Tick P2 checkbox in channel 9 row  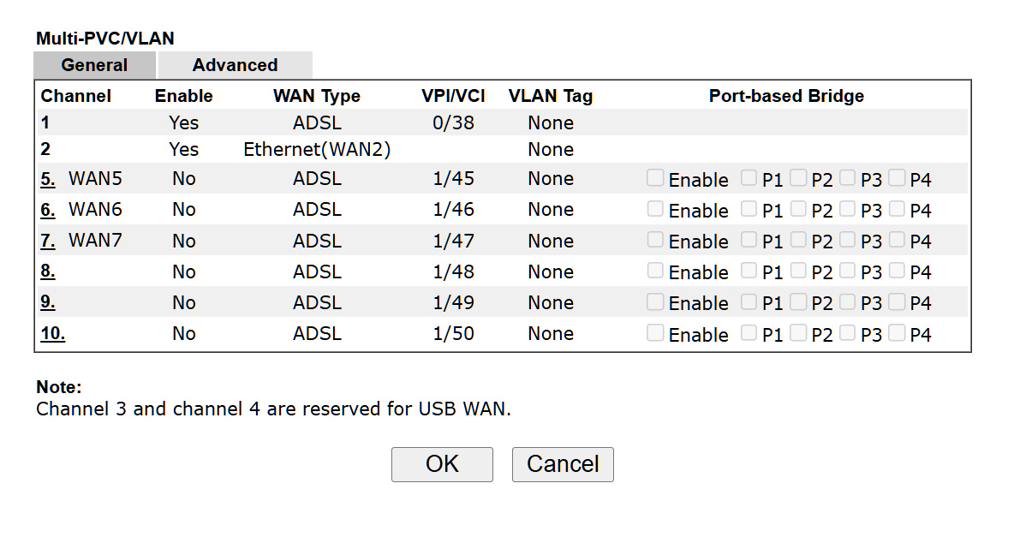(798, 301)
